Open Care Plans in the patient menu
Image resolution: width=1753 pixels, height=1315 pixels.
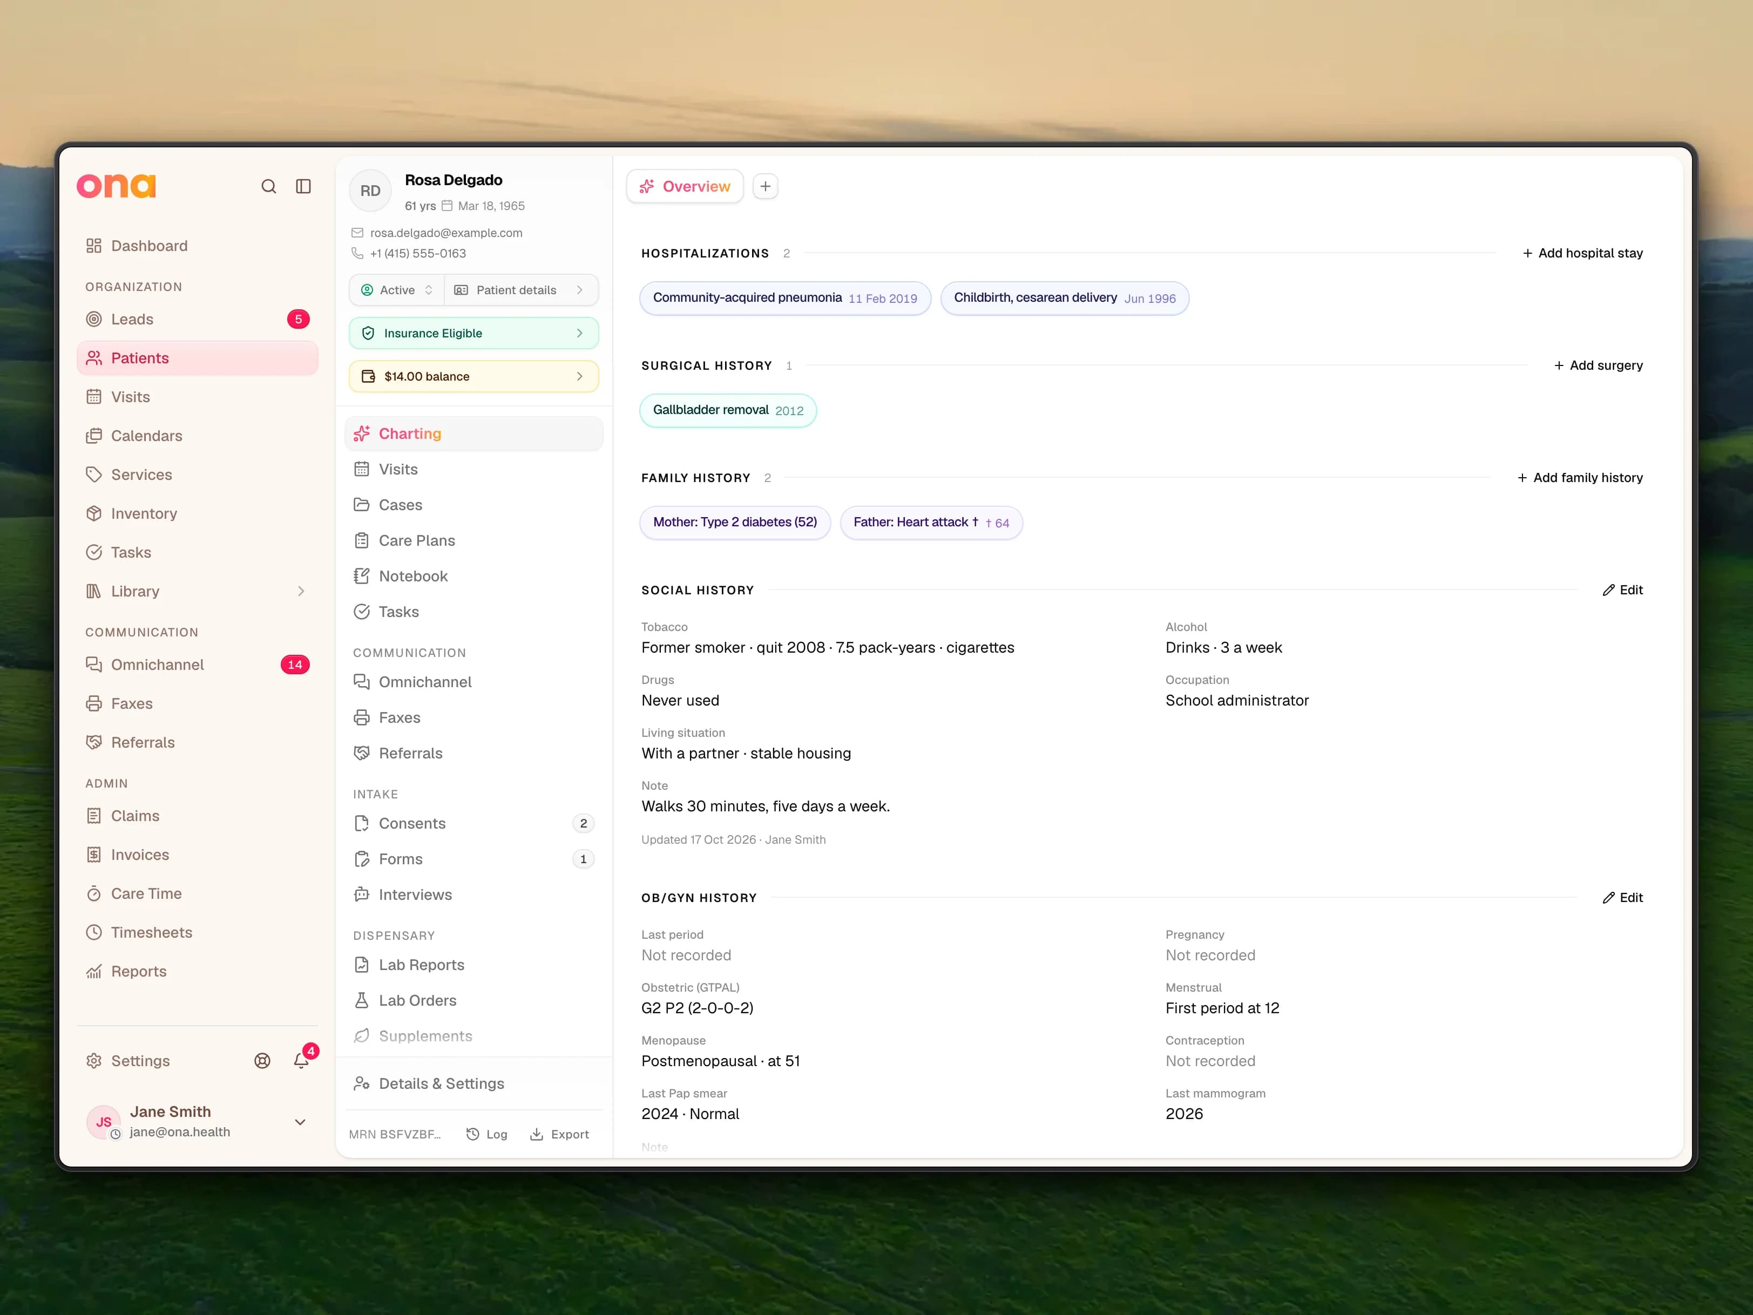coord(474,540)
